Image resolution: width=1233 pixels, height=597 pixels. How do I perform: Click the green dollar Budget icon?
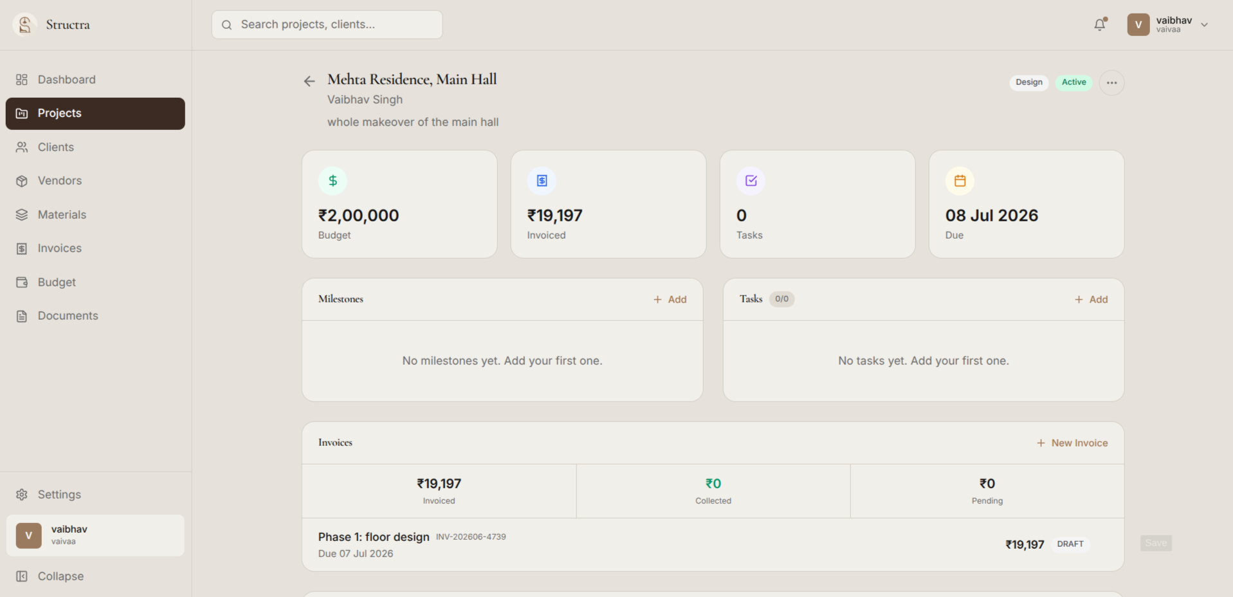click(333, 181)
